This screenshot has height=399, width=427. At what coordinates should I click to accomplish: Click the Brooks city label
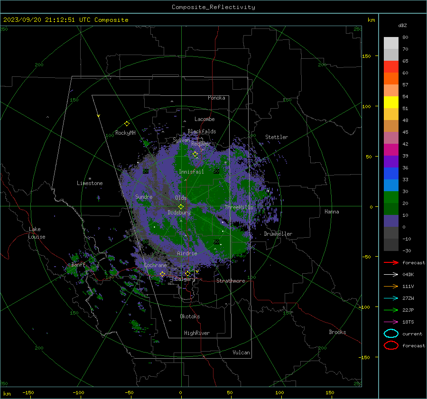(x=337, y=332)
